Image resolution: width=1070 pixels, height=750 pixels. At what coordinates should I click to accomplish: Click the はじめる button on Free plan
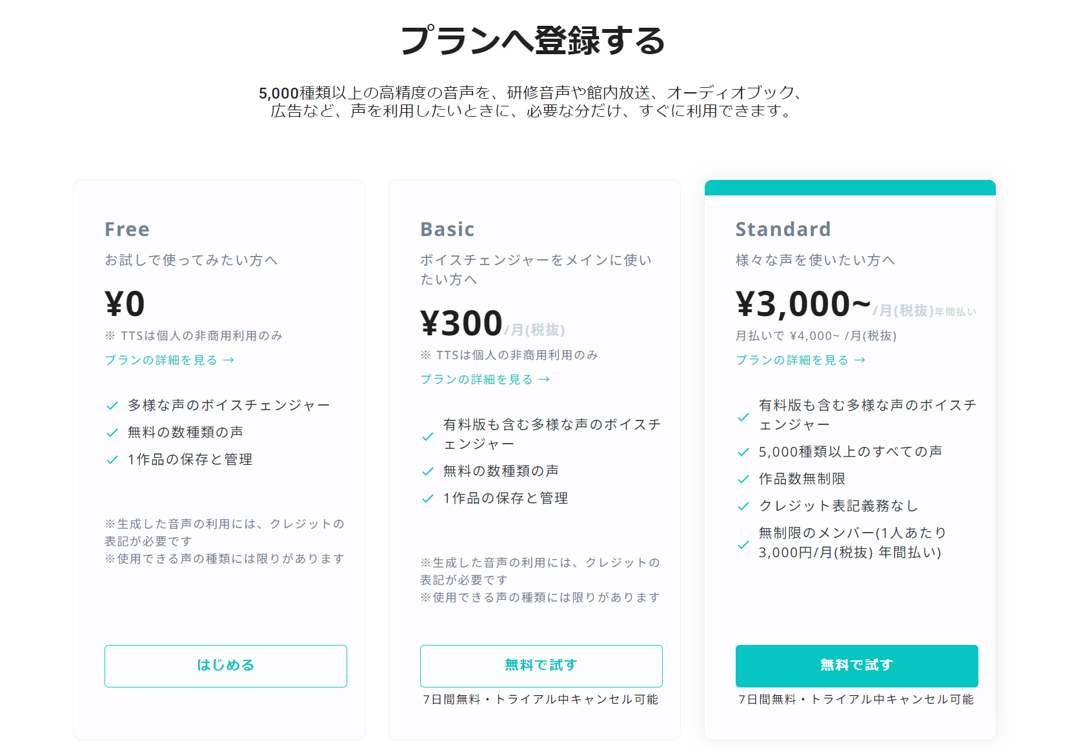point(225,666)
